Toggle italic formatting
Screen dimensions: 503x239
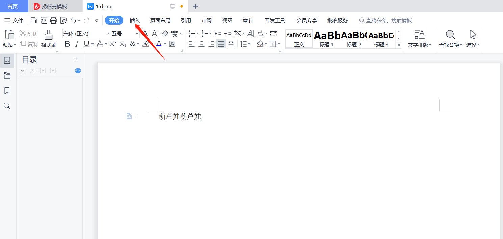[x=77, y=44]
